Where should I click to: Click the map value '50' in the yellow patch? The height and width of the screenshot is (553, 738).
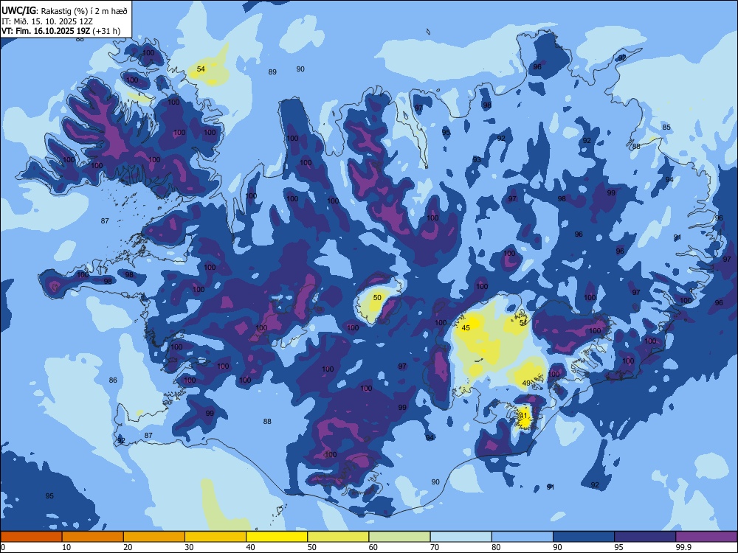(377, 298)
